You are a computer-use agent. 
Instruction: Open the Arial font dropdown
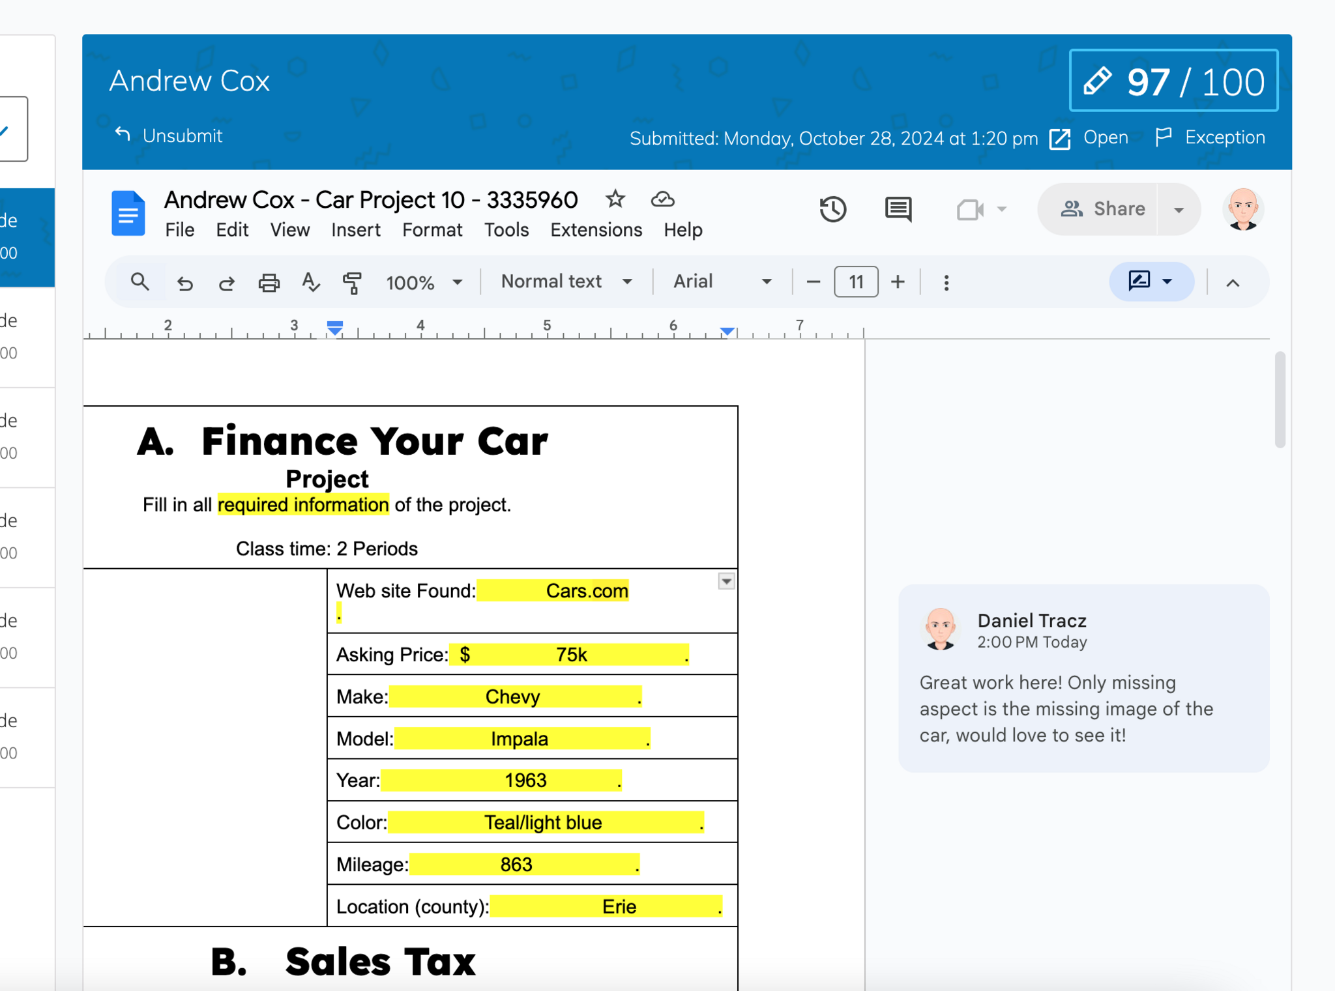722,281
